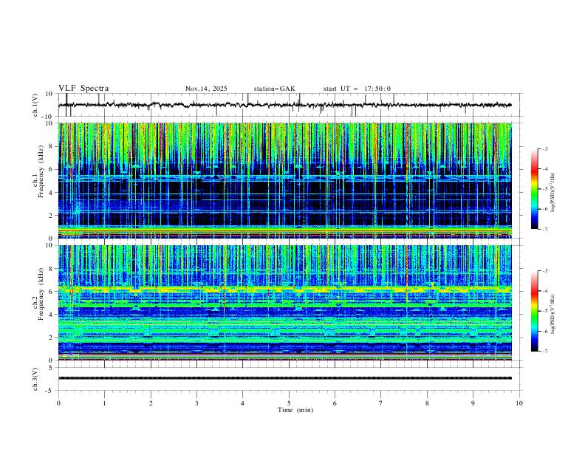Click the "-3" label on ch.2 color bar
The image size is (585, 452).
[x=544, y=271]
